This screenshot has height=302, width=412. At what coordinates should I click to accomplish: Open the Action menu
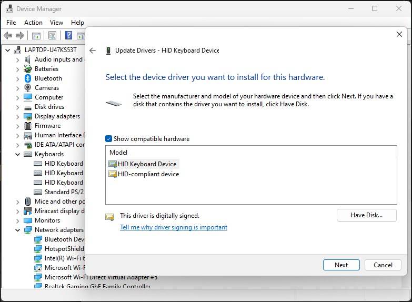pos(33,23)
